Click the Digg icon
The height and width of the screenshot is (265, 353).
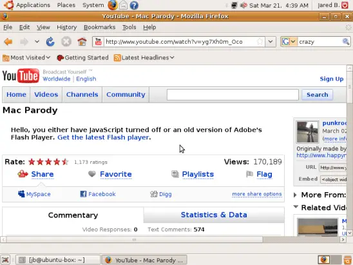[x=154, y=194]
